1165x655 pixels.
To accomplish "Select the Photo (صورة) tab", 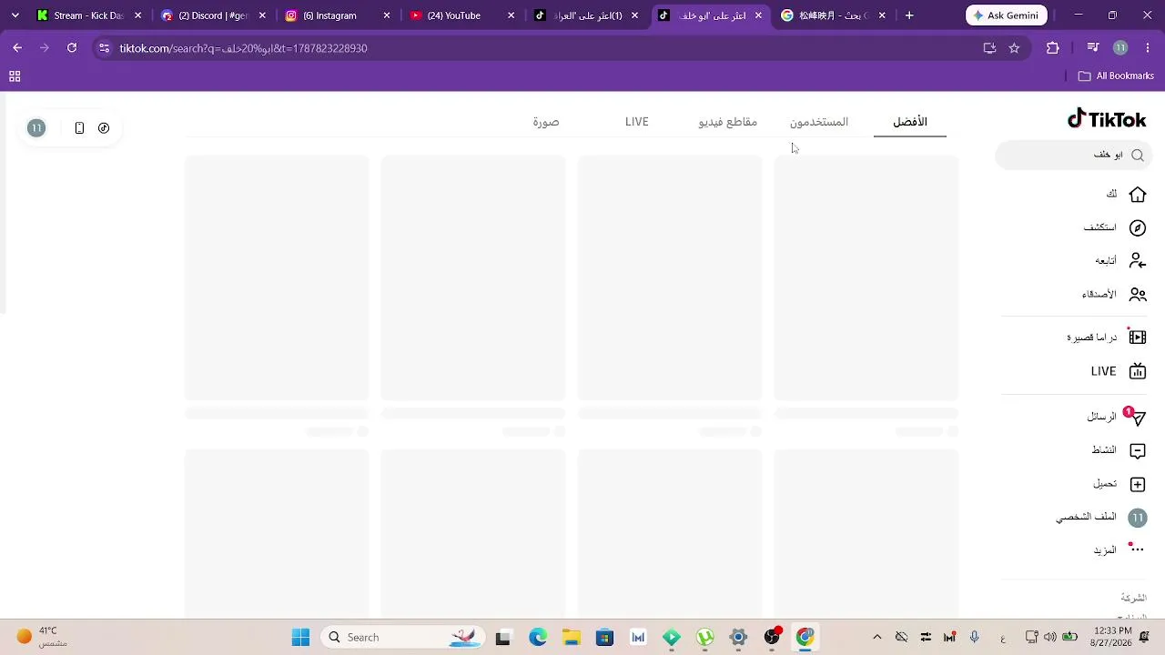I will pos(546,122).
